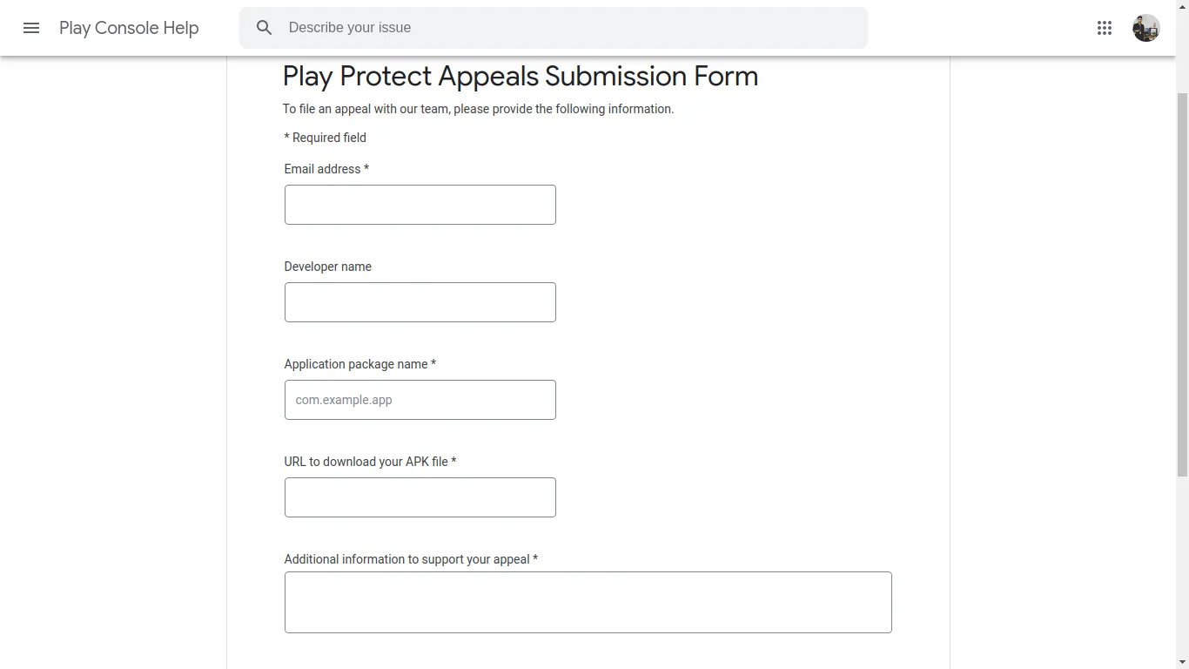Image resolution: width=1189 pixels, height=669 pixels.
Task: Open the account profile avatar
Action: tap(1145, 28)
